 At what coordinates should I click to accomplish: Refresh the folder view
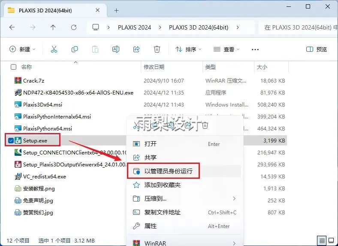click(74, 27)
